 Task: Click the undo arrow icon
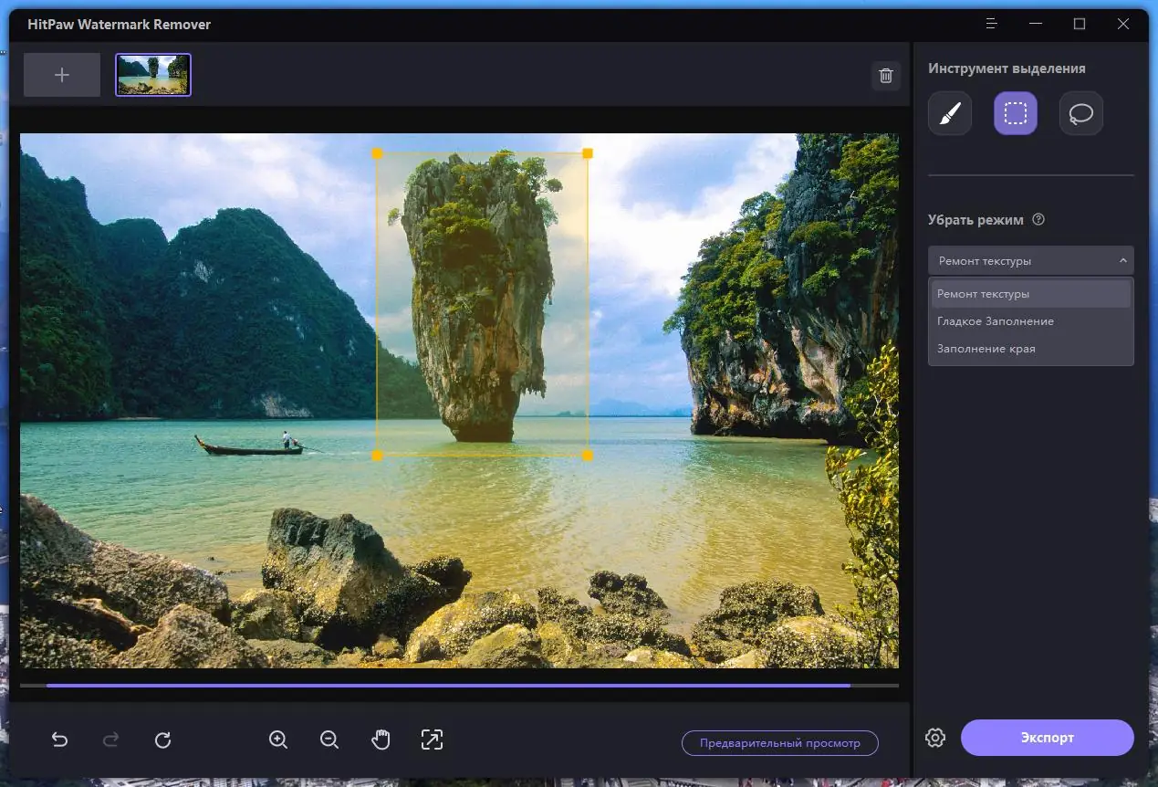60,740
